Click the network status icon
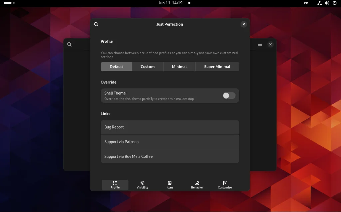341x212 pixels. (x=319, y=3)
